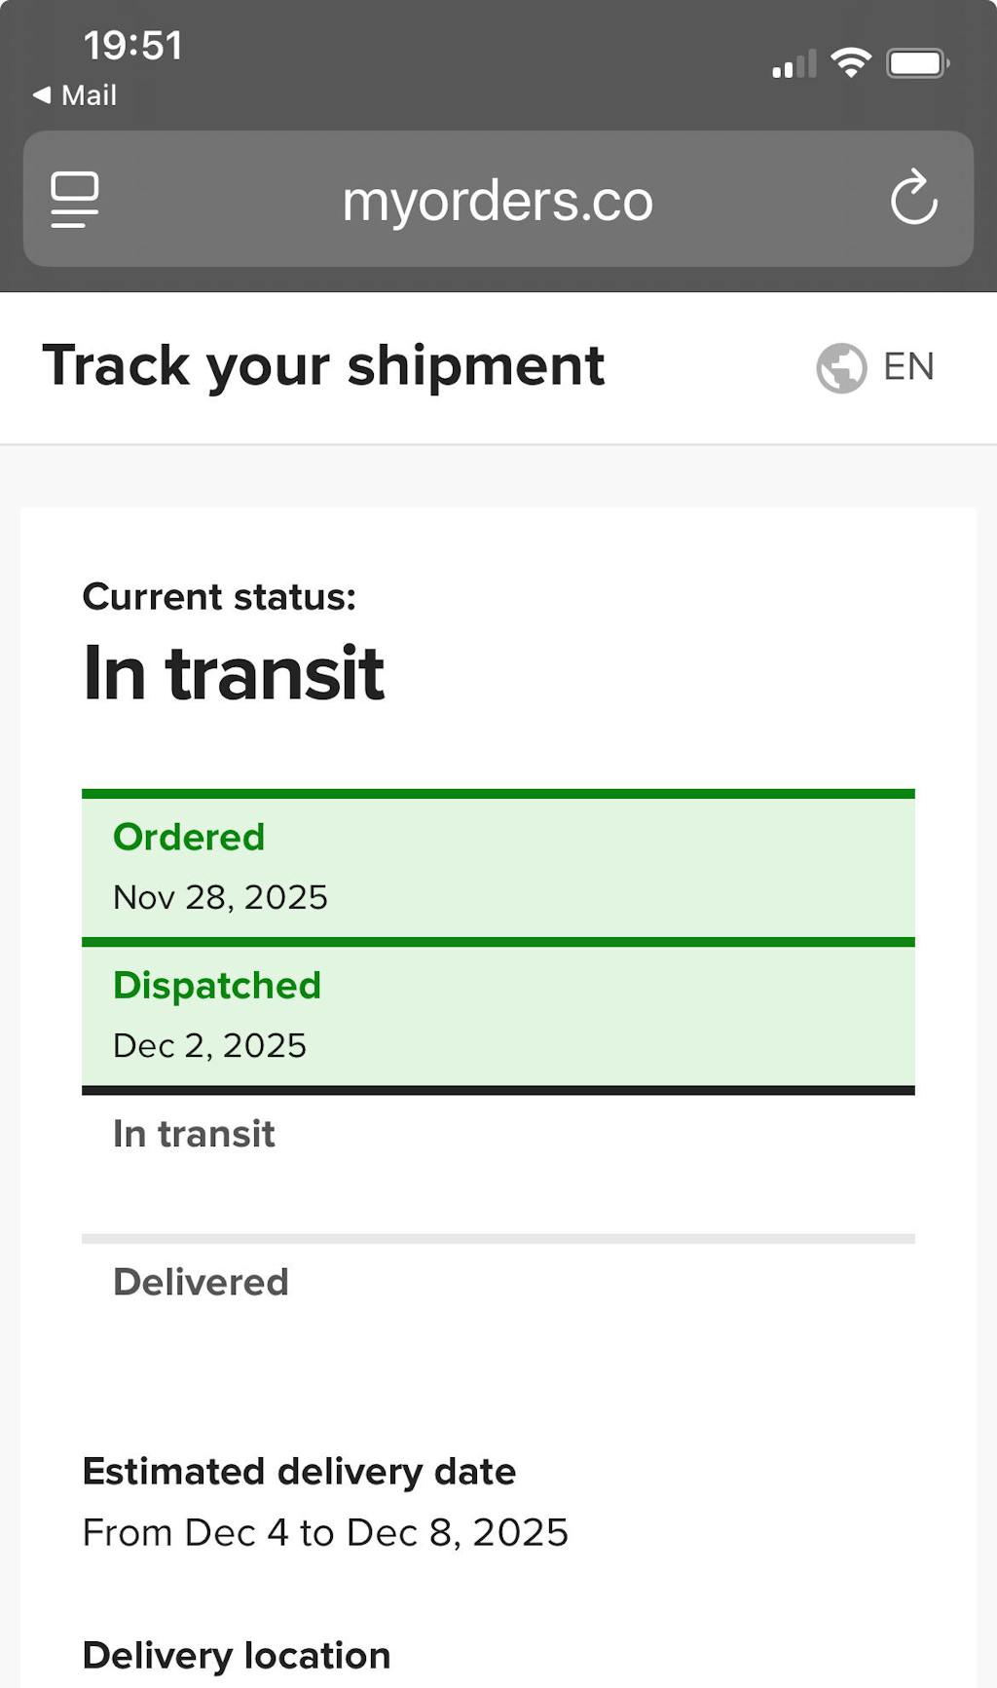This screenshot has width=997, height=1688.
Task: Tap the Delivery location heading
Action: pos(237,1655)
